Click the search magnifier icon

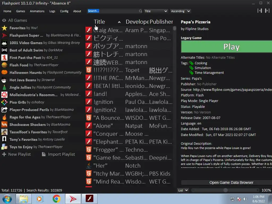[x=140, y=11]
